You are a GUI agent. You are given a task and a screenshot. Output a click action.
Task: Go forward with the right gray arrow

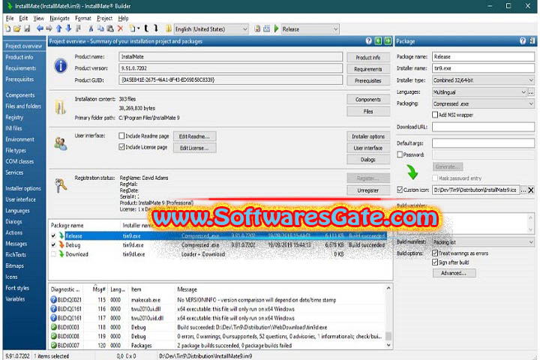(x=49, y=28)
